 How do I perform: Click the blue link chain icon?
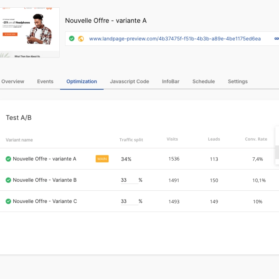click(x=277, y=39)
